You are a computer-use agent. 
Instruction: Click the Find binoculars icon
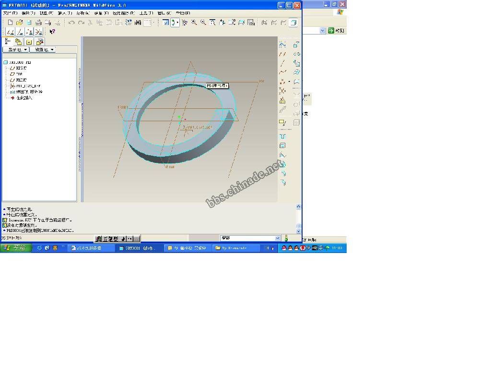pyautogui.click(x=138, y=23)
